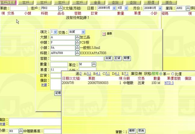Click the NTD 3 price link
This screenshot has width=195, height=134.
(169, 83)
